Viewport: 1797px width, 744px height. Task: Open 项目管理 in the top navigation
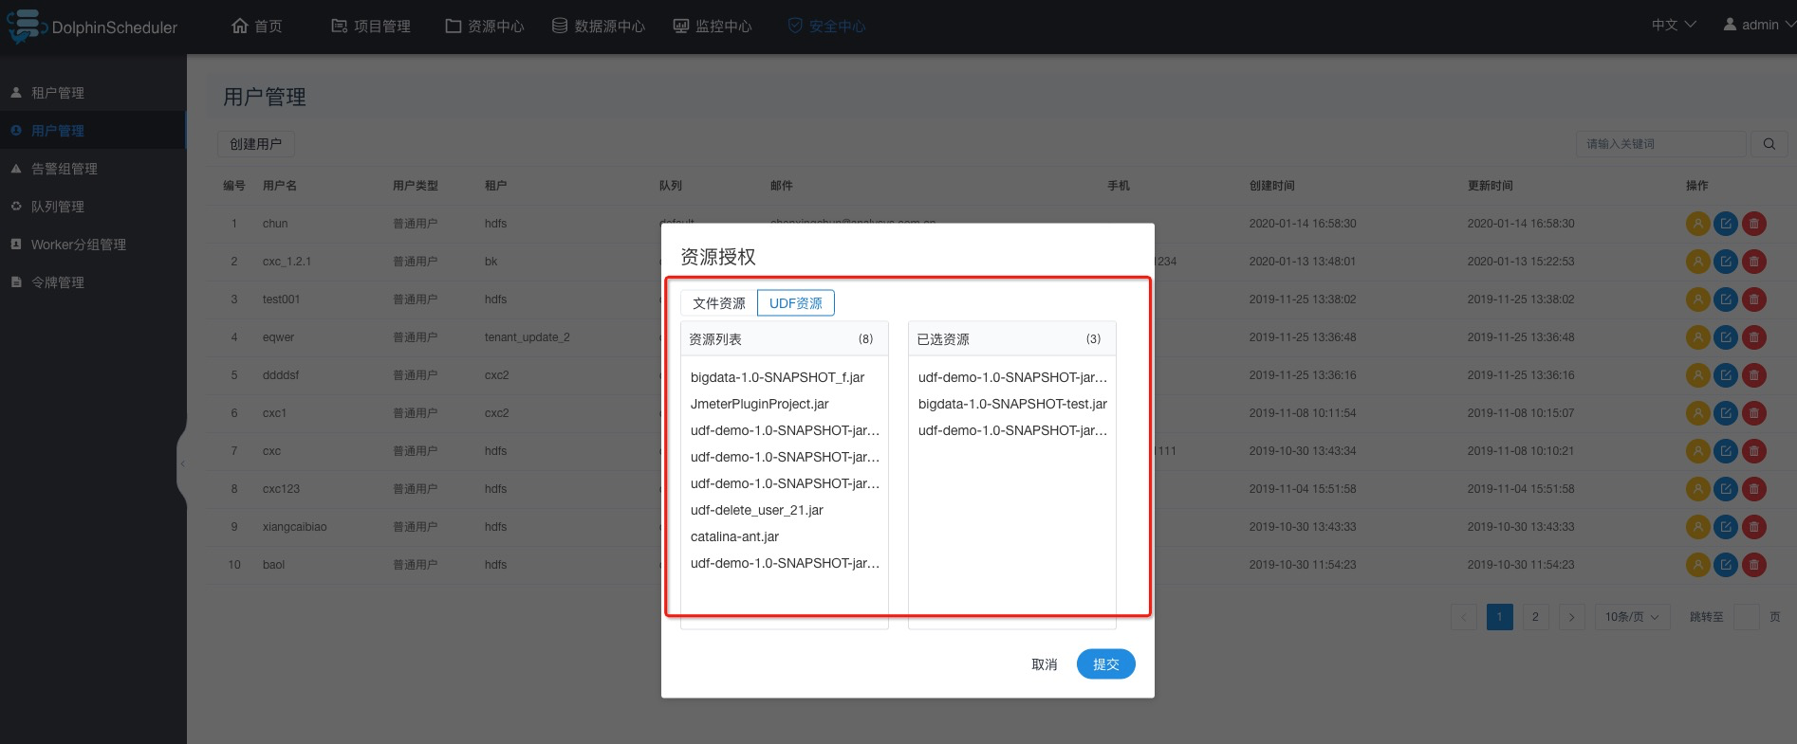[x=371, y=26]
